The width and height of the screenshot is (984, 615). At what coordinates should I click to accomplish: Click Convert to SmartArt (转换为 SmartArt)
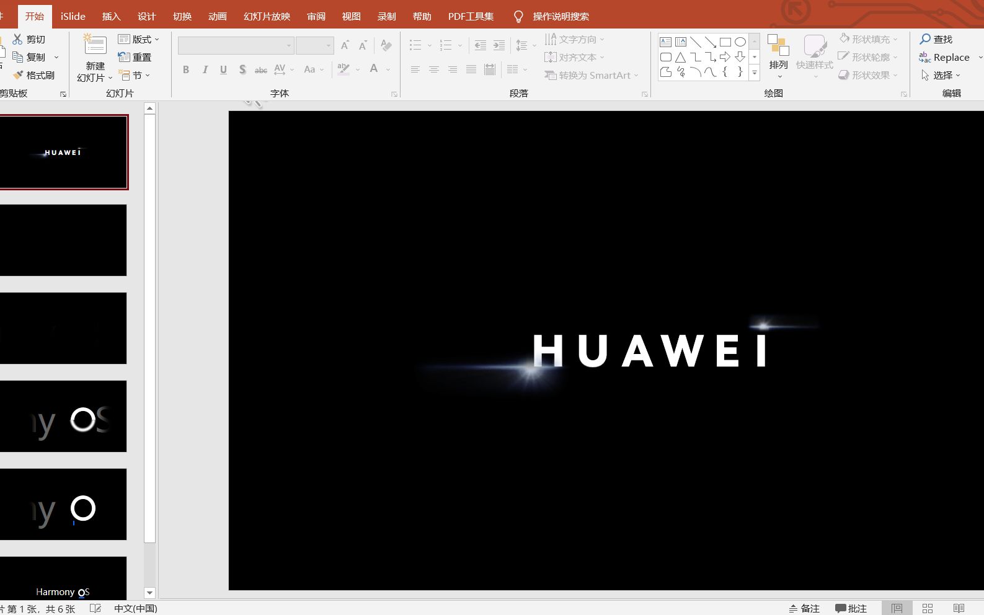[x=592, y=75]
